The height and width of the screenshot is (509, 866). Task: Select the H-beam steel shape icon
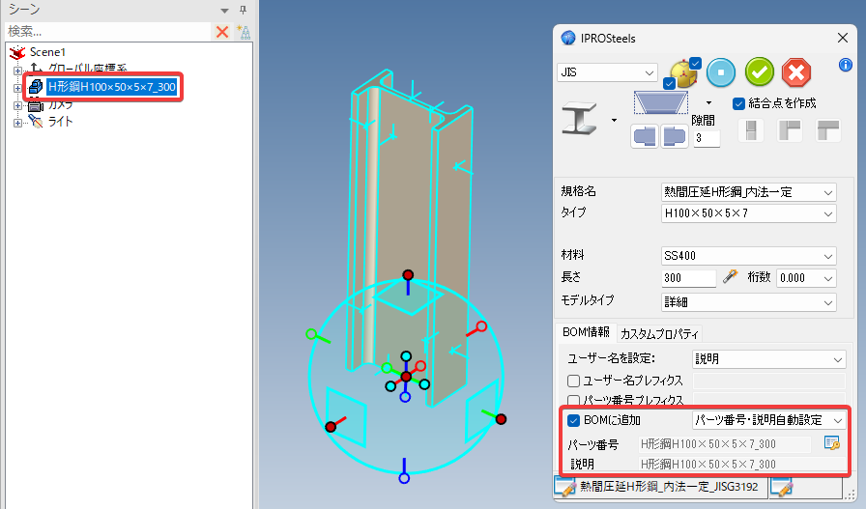[579, 119]
